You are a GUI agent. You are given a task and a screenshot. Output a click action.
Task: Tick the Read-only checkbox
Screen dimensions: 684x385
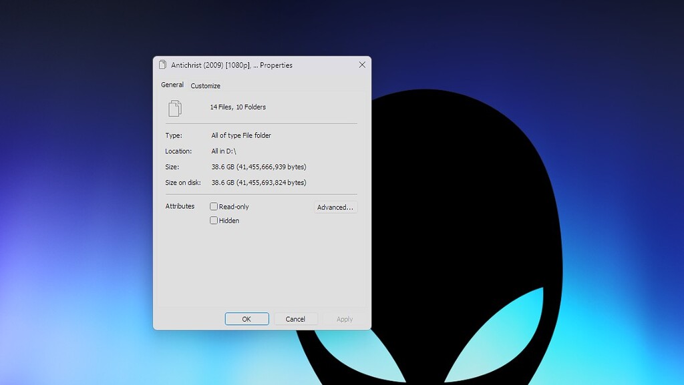[214, 206]
